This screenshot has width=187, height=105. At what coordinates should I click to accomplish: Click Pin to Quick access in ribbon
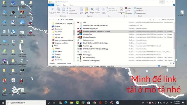tap(52, 11)
